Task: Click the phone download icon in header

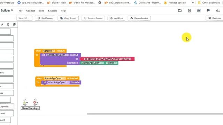Action: 189,11
